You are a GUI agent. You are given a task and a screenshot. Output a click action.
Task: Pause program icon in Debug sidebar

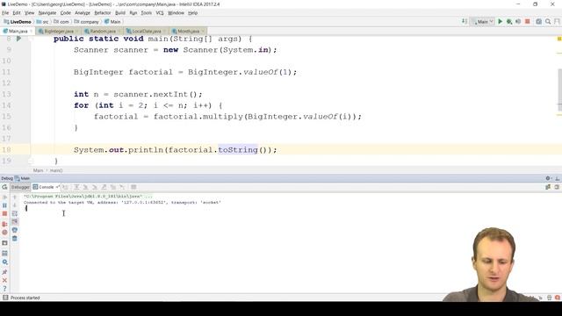pos(4,205)
